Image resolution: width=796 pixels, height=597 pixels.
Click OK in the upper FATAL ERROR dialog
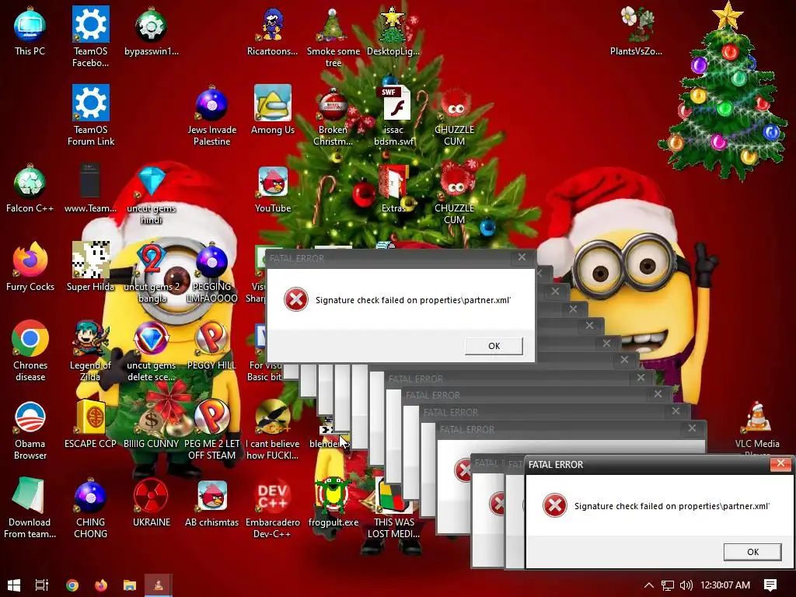[x=494, y=346]
